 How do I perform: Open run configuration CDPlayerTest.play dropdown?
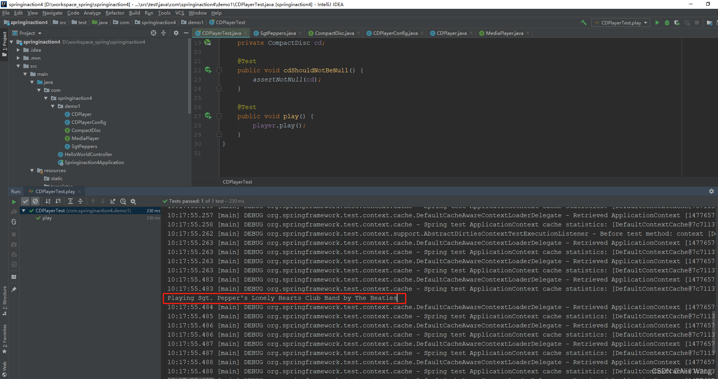coord(621,23)
